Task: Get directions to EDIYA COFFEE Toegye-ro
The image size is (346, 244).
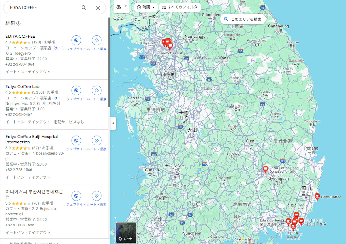Action: 97,40
